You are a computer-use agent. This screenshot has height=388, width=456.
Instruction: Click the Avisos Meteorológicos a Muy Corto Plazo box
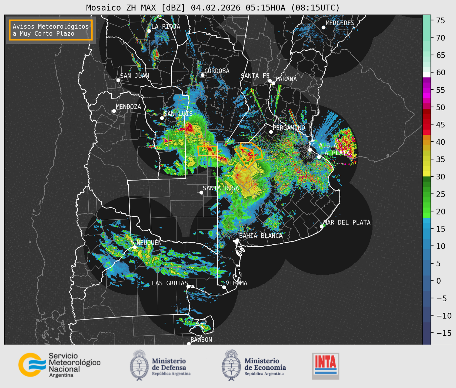point(51,30)
